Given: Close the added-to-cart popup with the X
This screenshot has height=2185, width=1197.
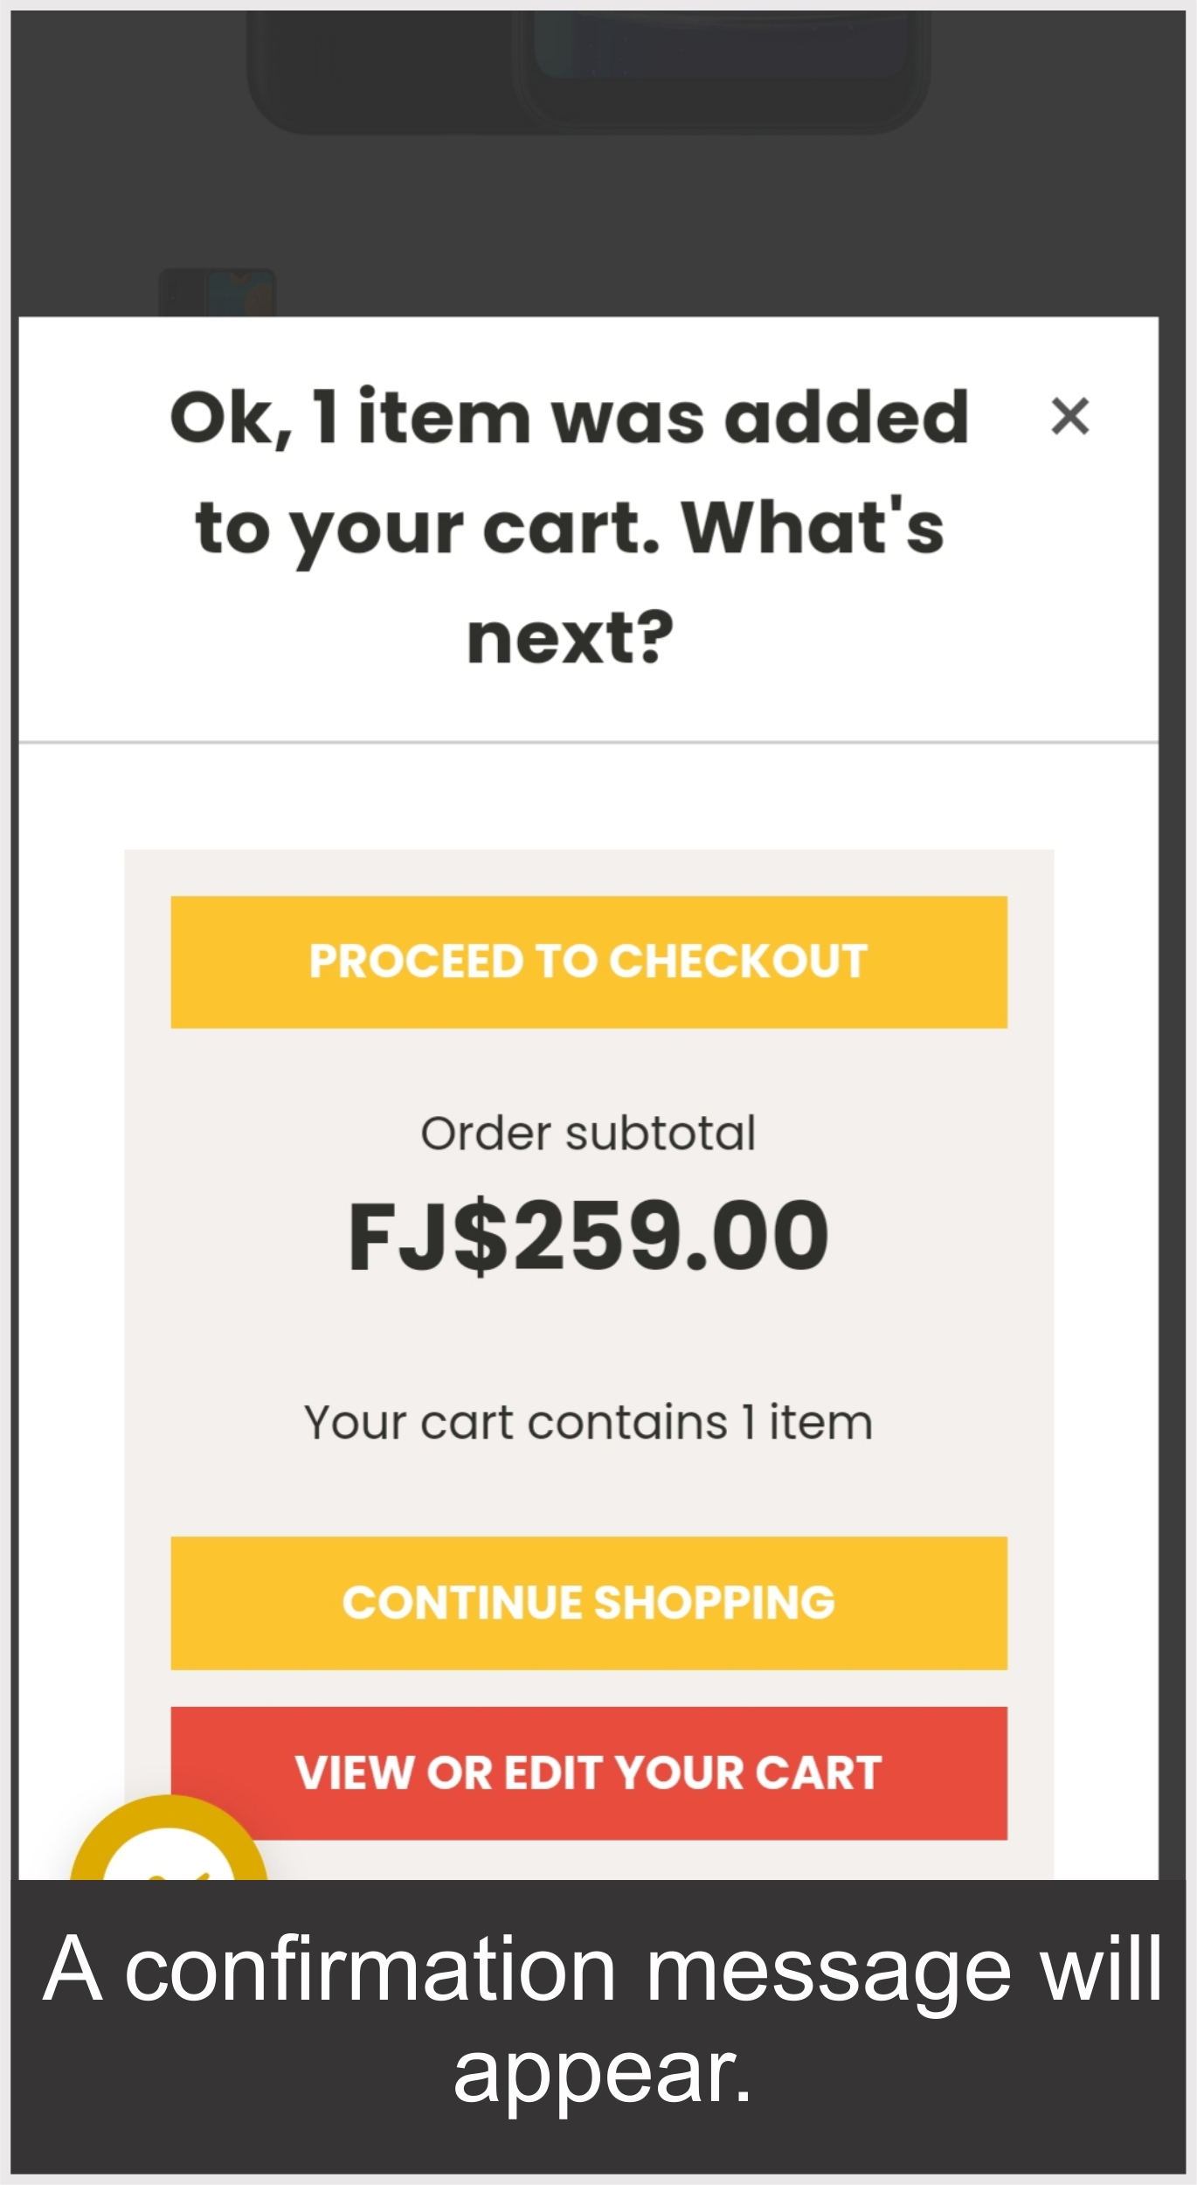Looking at the screenshot, I should point(1069,416).
